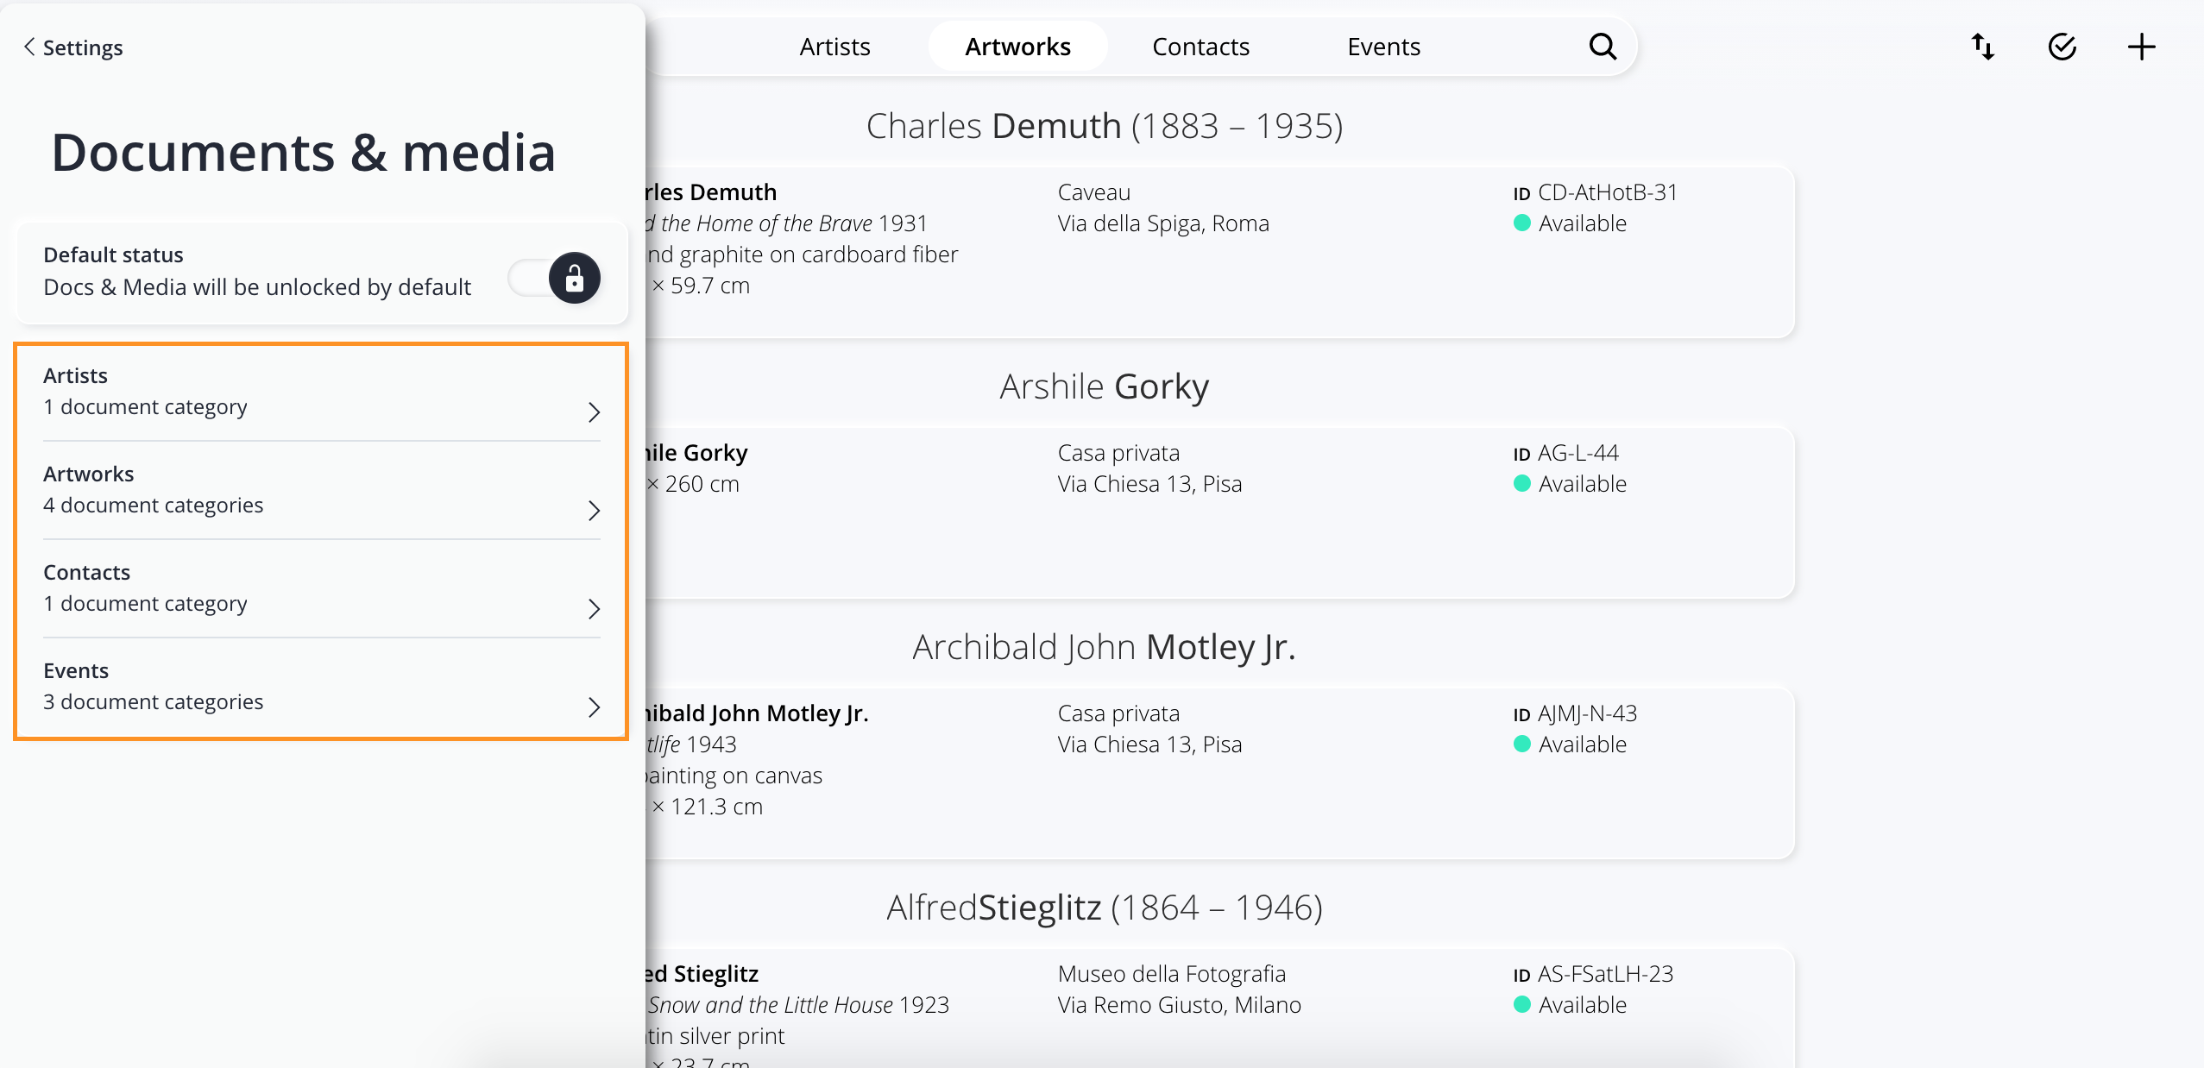Click the Charles Demuth (1883 – 1935) heading
This screenshot has height=1068, width=2204.
click(1105, 126)
